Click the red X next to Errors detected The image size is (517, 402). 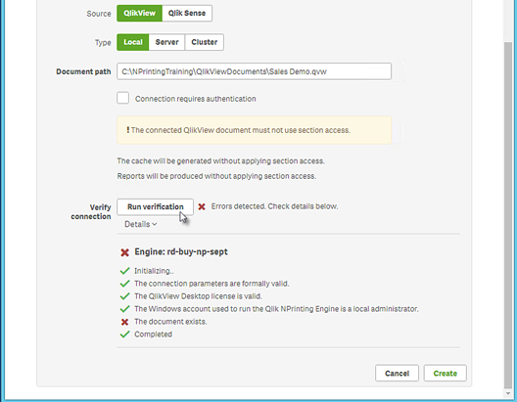pyautogui.click(x=202, y=206)
